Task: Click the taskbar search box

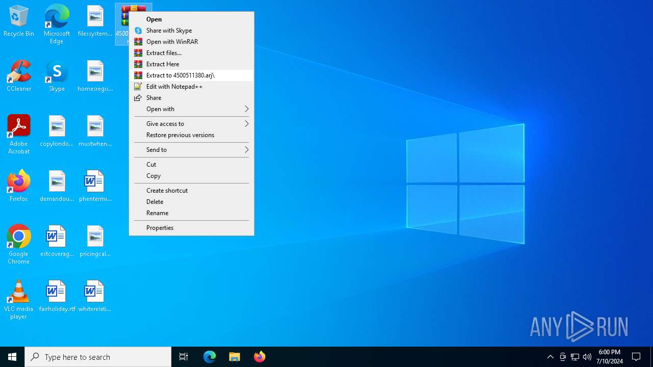Action: point(98,357)
